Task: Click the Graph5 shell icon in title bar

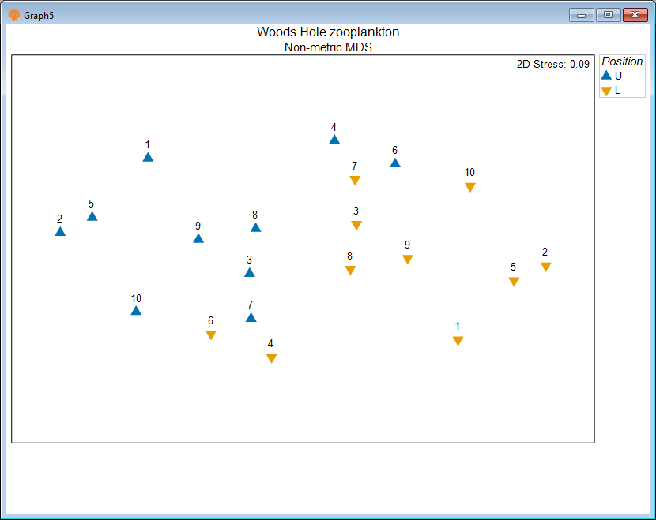Action: point(14,15)
